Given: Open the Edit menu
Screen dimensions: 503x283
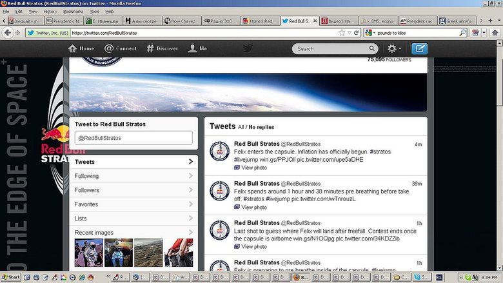Looking at the screenshot, I should tap(19, 11).
